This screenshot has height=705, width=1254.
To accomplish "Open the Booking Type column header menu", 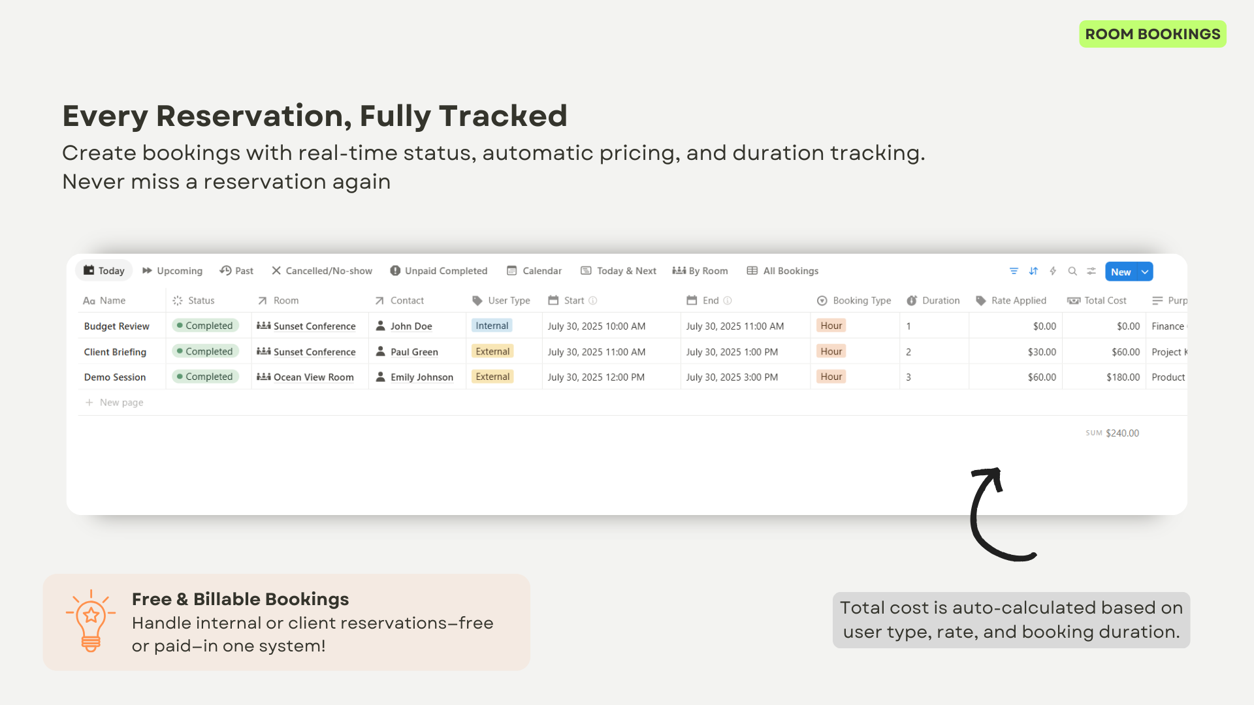I will [861, 300].
